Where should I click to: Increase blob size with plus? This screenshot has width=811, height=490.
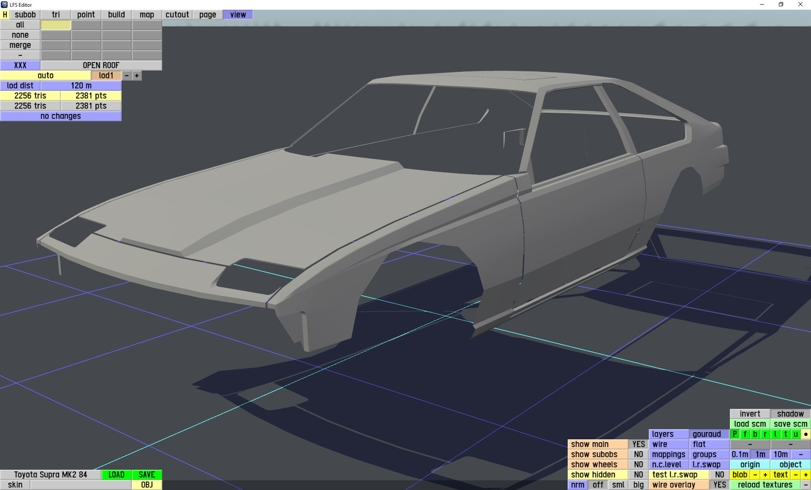click(x=765, y=475)
